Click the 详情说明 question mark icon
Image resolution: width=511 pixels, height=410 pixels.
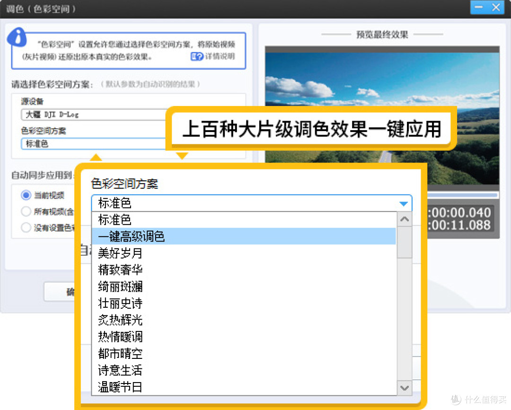[x=197, y=56]
